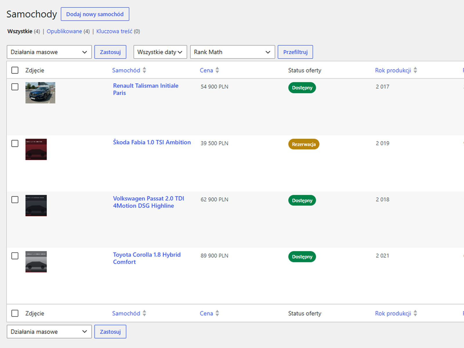Click the price 54 900 PLN

214,87
